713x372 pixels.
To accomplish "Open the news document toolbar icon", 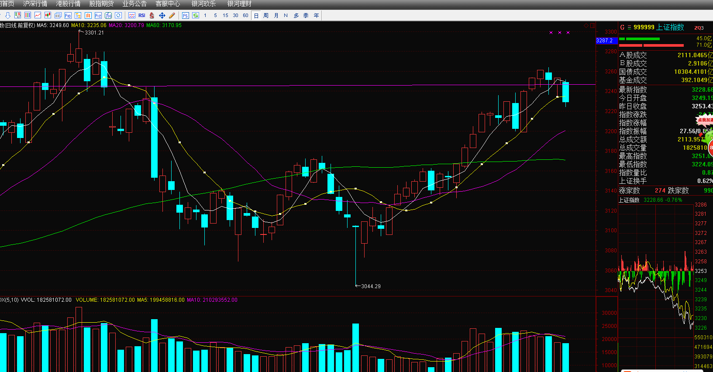I will click(x=58, y=15).
